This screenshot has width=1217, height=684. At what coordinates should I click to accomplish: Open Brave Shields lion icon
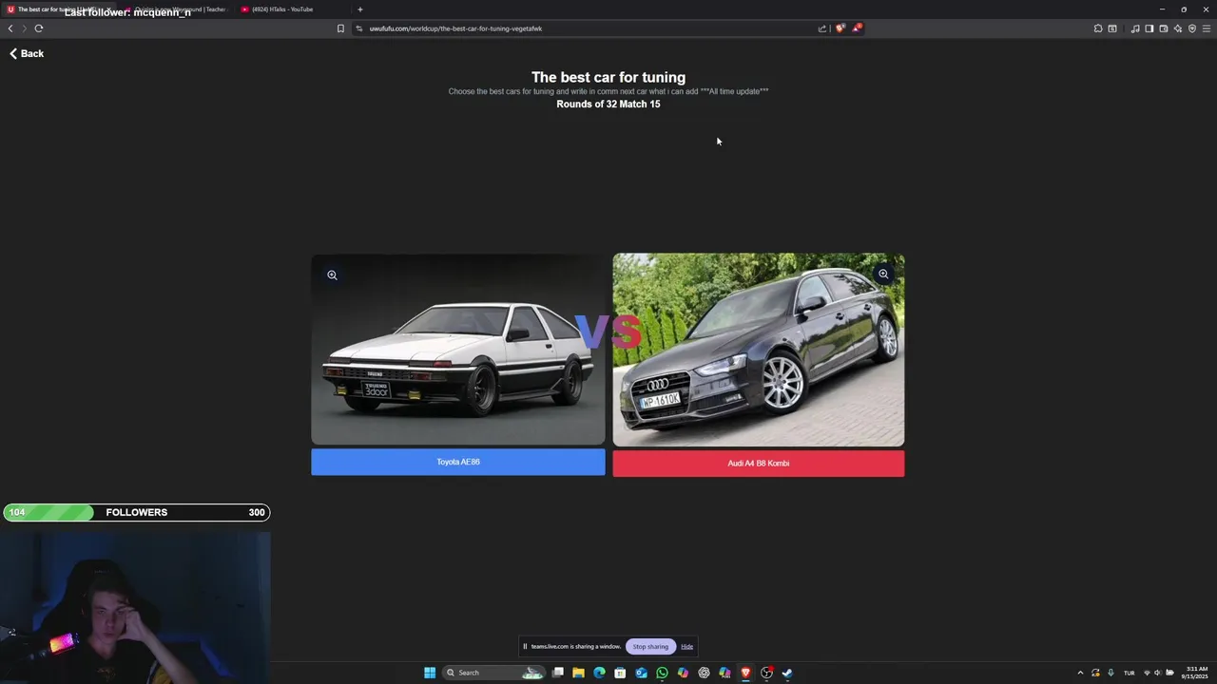coord(840,28)
